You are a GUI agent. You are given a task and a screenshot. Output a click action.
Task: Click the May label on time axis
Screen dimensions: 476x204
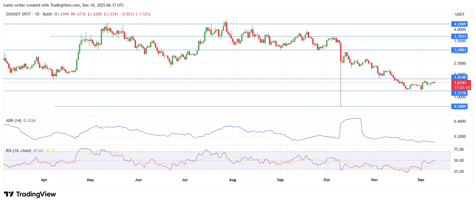point(90,180)
